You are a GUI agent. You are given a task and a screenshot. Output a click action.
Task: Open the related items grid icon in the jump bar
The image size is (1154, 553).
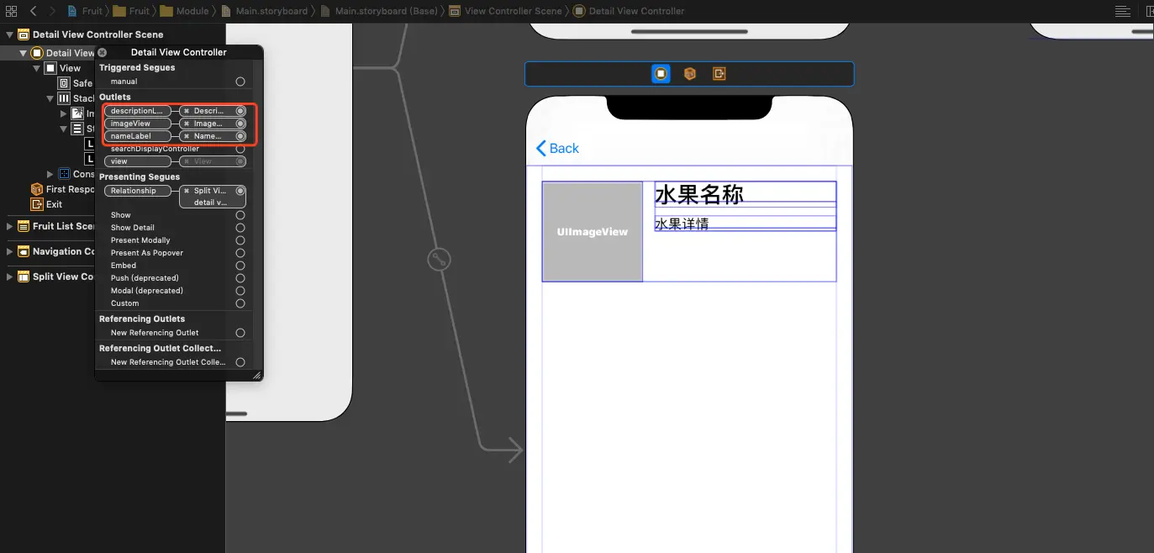(x=11, y=11)
